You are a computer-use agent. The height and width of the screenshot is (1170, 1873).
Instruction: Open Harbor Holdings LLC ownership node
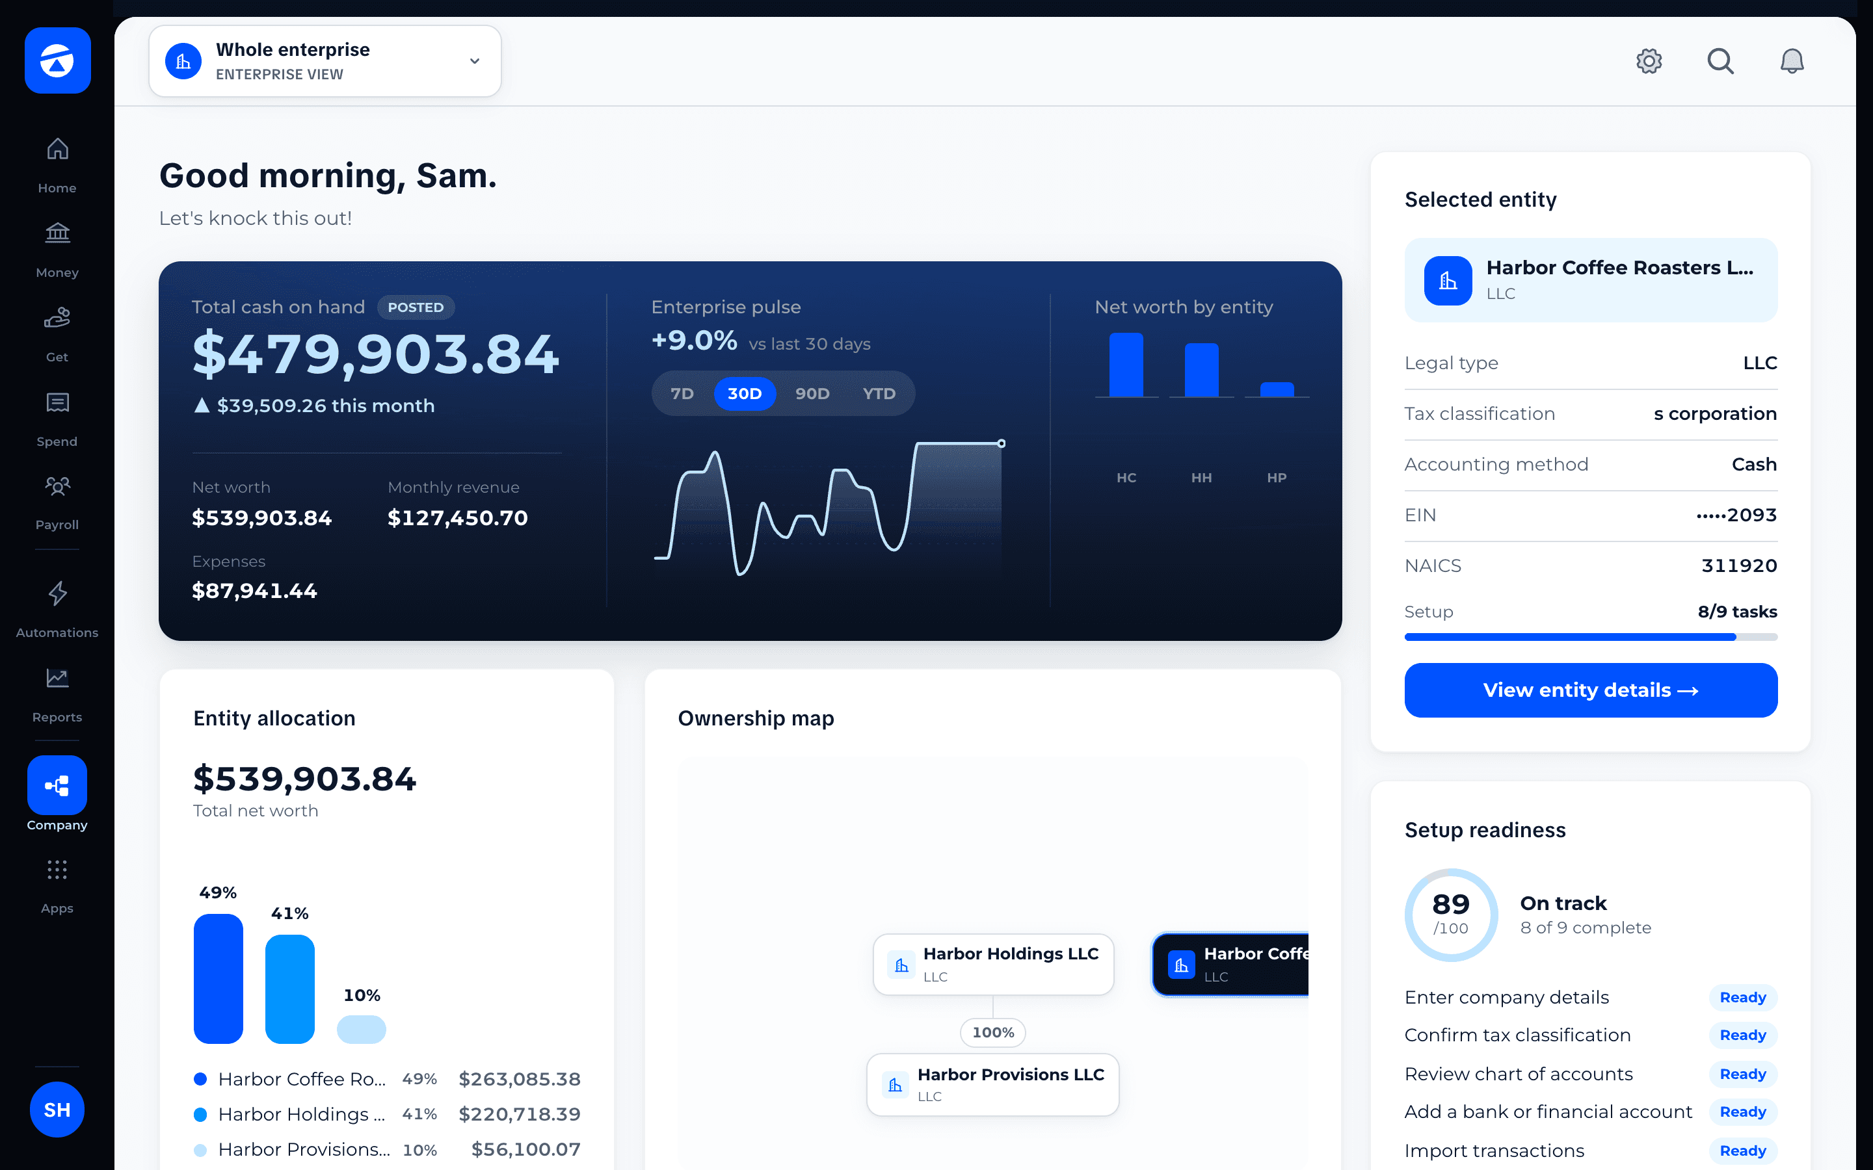(x=993, y=964)
